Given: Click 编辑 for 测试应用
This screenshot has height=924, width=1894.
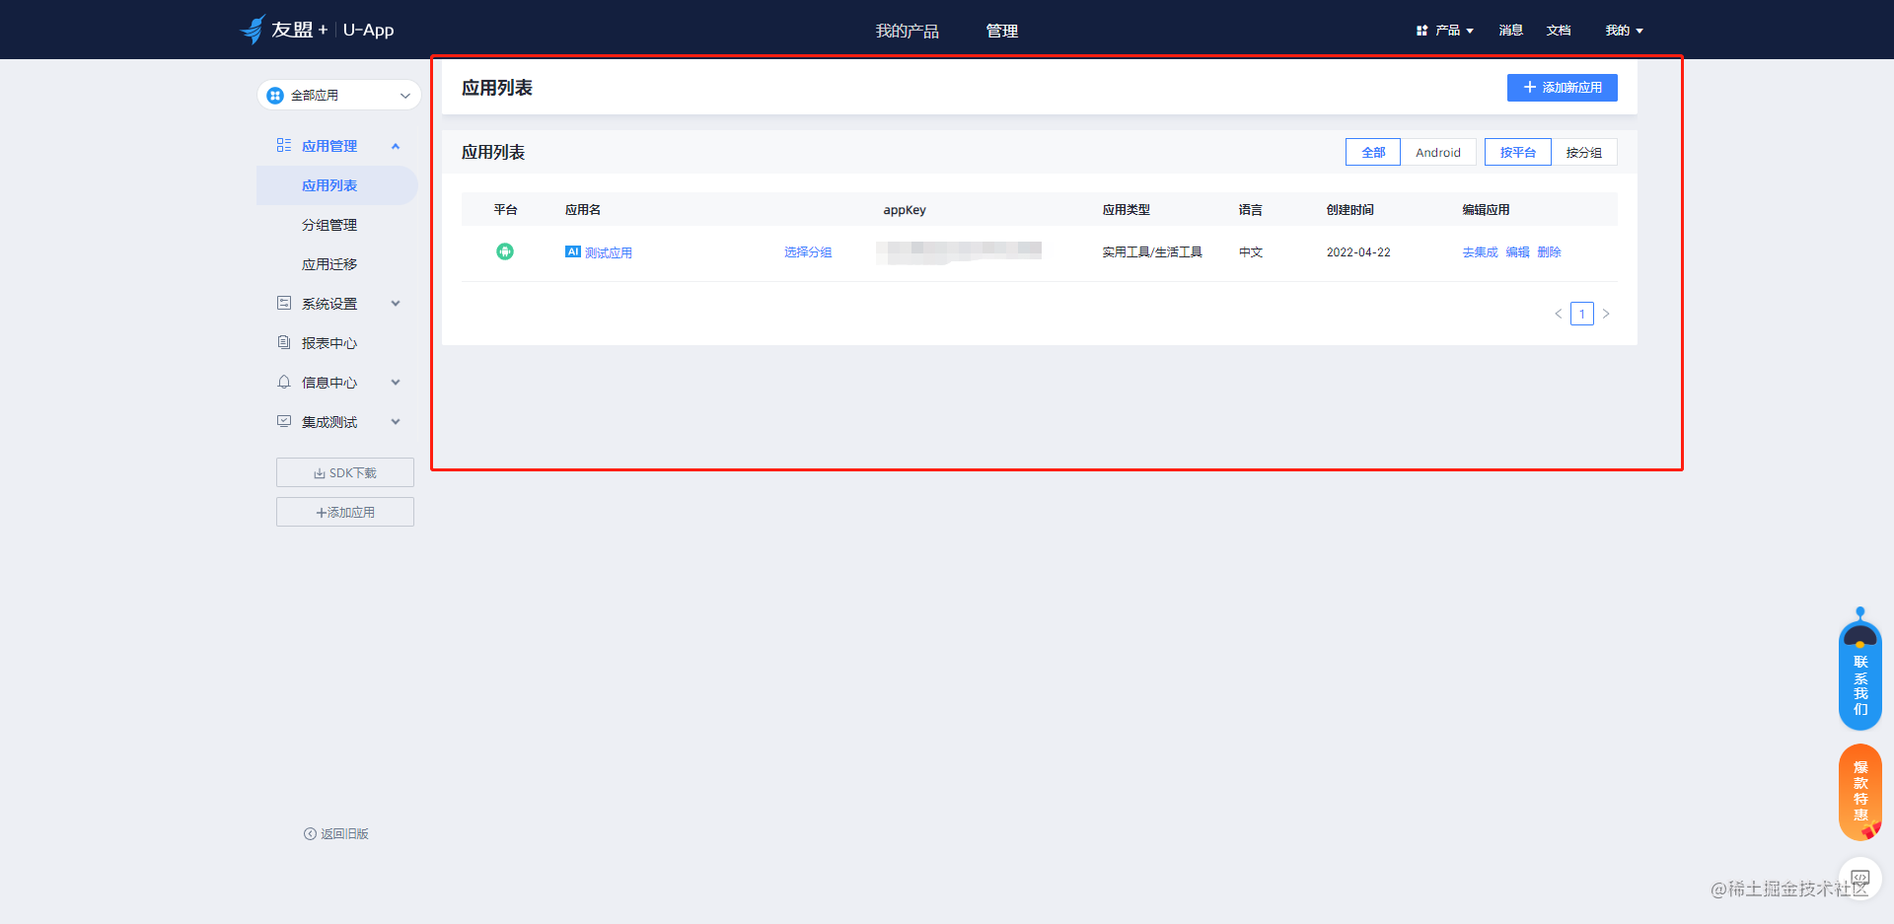Looking at the screenshot, I should coord(1518,252).
